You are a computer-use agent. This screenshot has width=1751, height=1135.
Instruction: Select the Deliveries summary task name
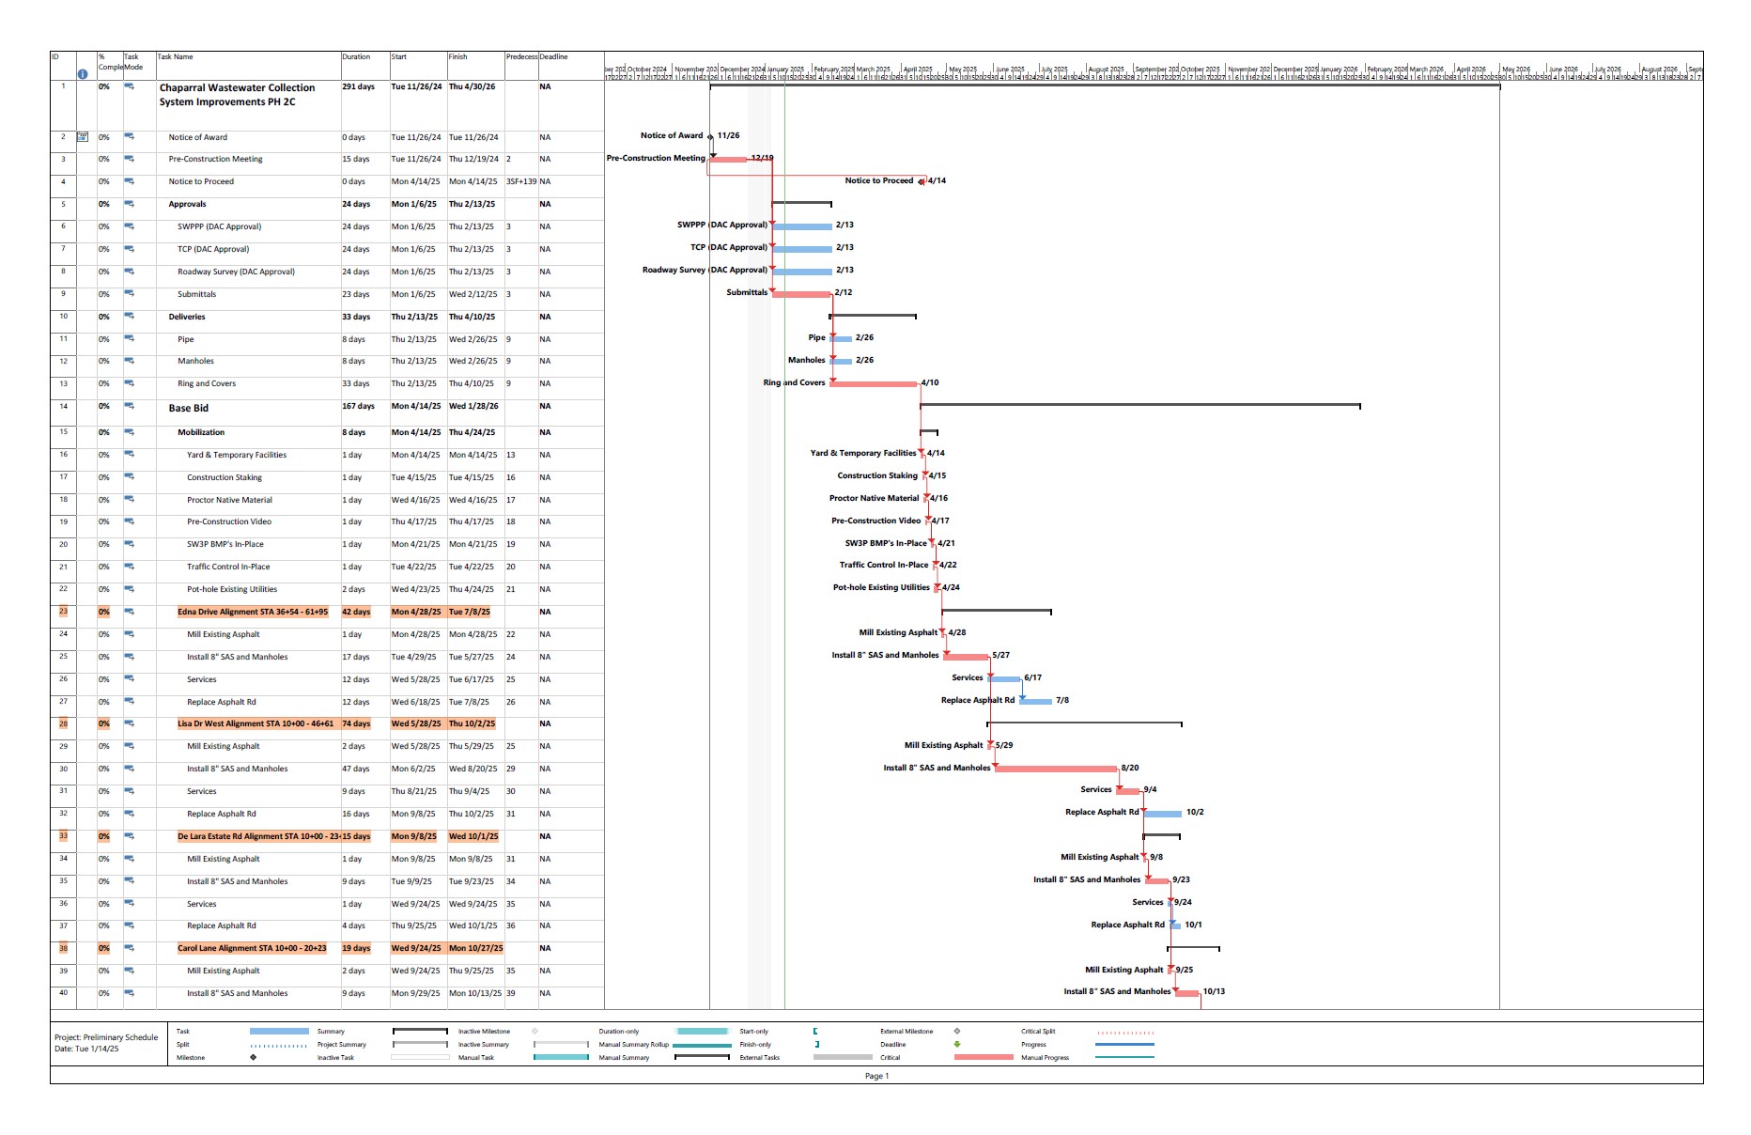[x=187, y=317]
